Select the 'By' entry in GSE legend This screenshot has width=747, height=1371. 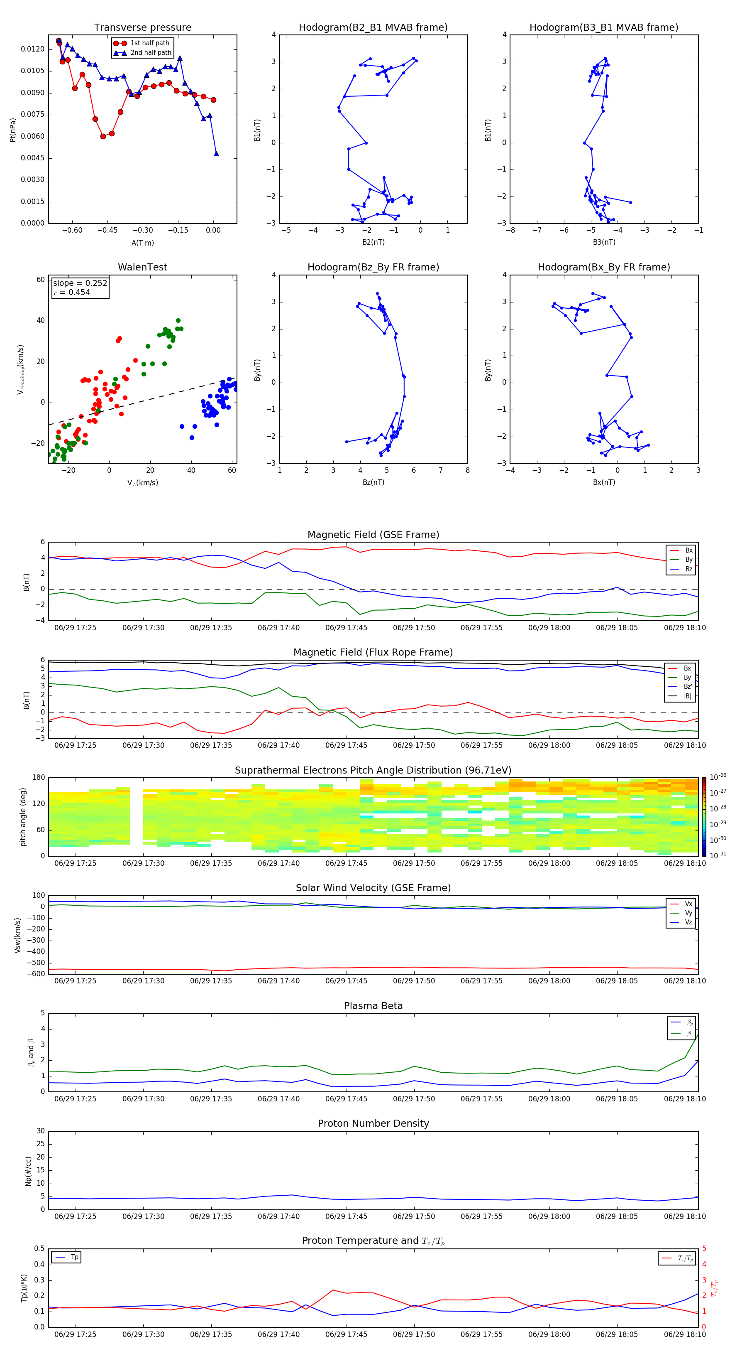pos(681,559)
